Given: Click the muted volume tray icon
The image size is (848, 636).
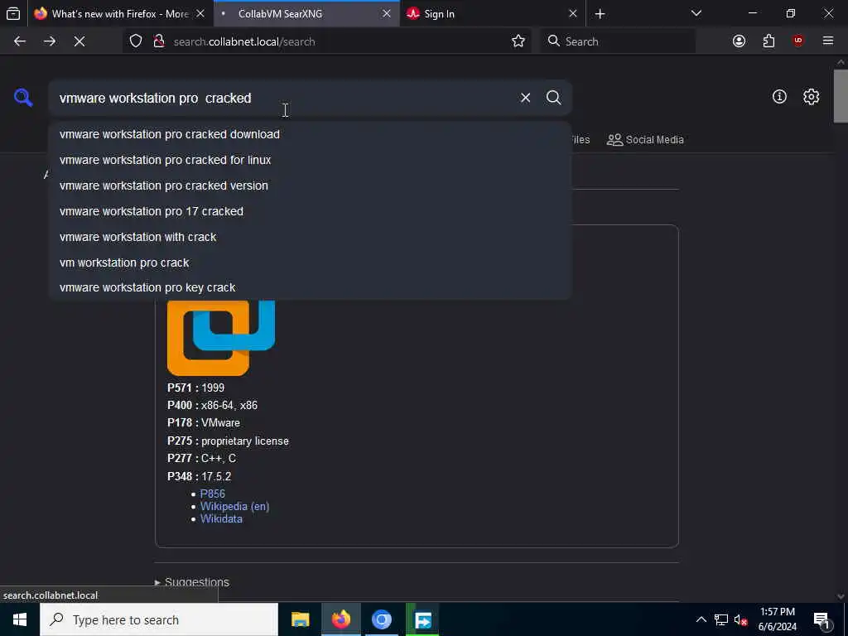Looking at the screenshot, I should tap(741, 619).
